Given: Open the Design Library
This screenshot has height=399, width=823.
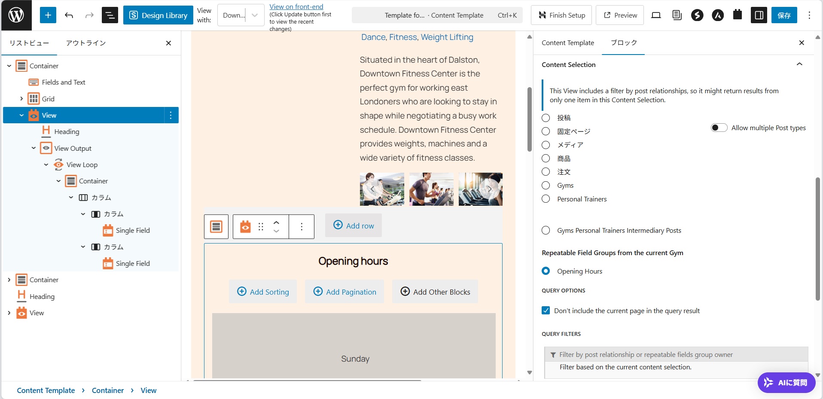Looking at the screenshot, I should (x=158, y=15).
